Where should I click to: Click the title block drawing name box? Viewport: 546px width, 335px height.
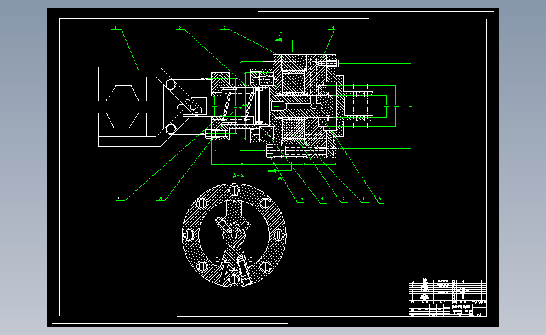(462, 307)
